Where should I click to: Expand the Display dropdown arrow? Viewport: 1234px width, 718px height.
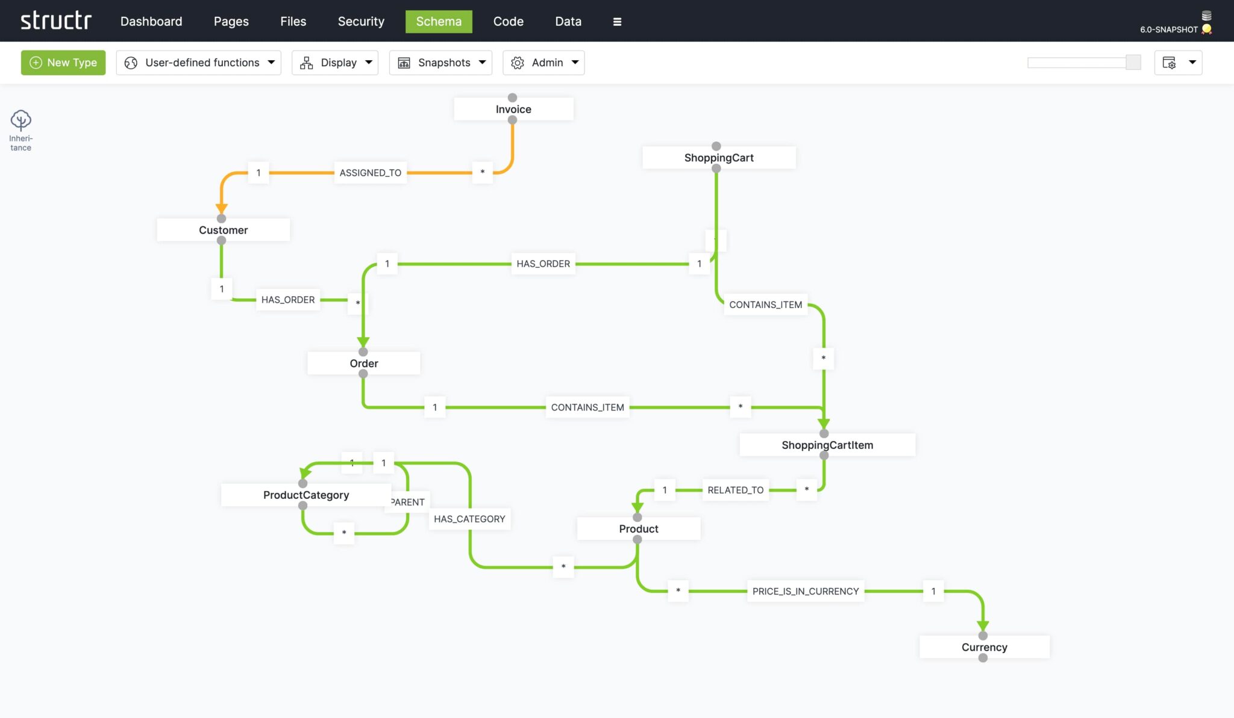tap(368, 62)
